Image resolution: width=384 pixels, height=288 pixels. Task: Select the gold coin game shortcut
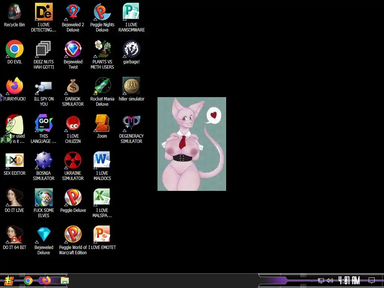[131, 86]
